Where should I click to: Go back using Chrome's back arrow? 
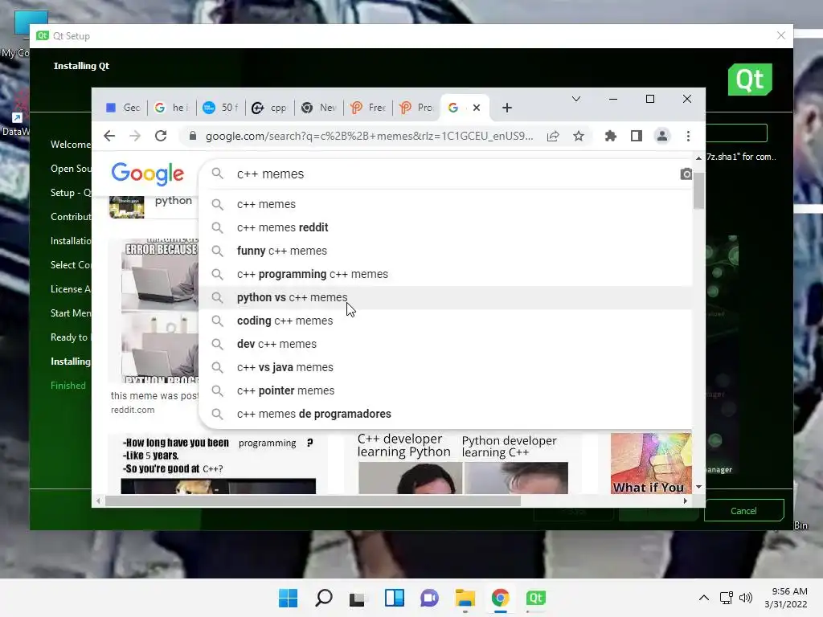tap(109, 137)
